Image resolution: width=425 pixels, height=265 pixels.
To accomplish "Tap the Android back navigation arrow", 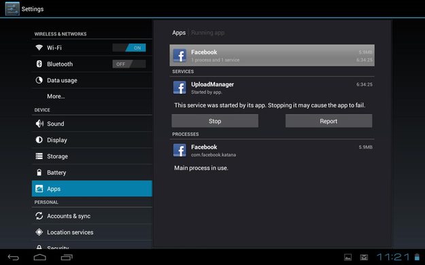I will pos(14,257).
